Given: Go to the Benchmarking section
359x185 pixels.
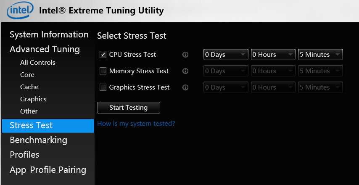Looking at the screenshot, I should pyautogui.click(x=38, y=140).
